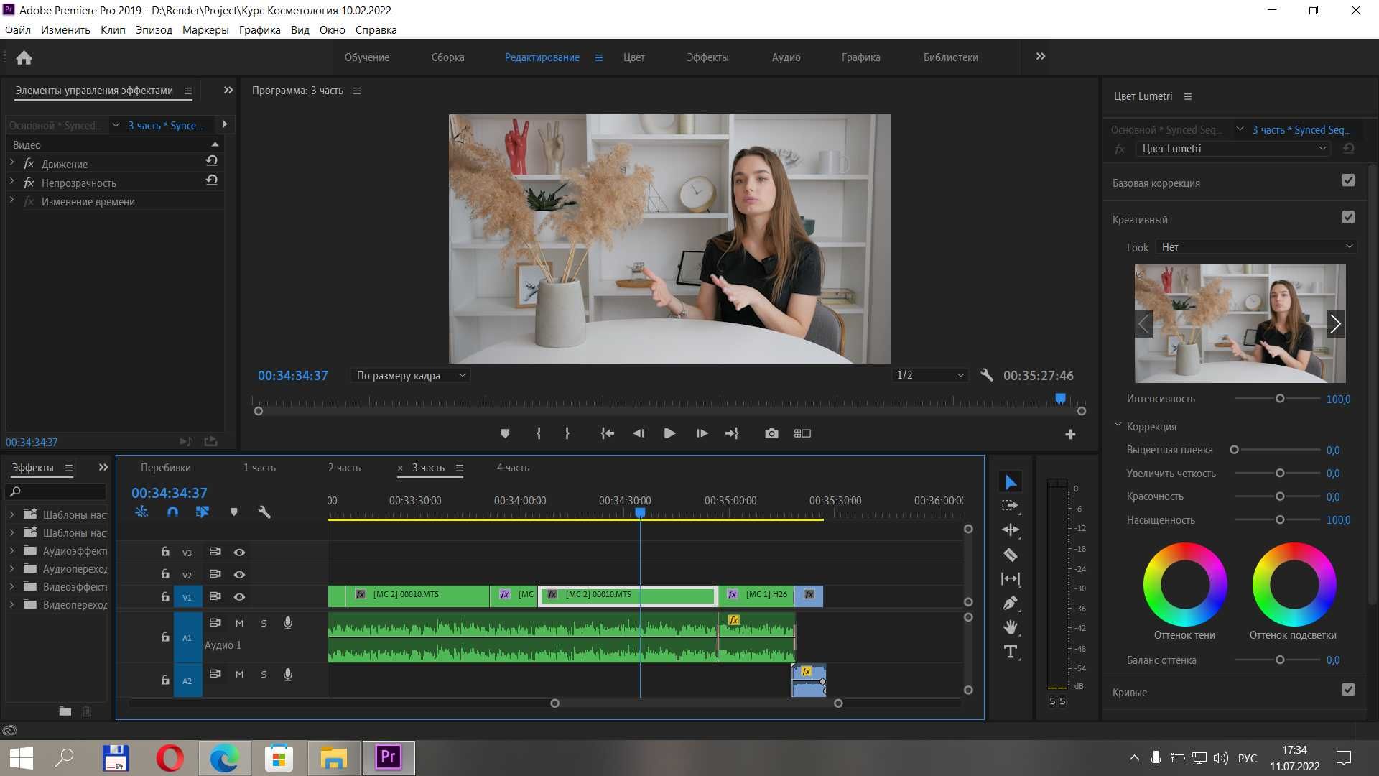Show more workspaces overflow arrows

pos(1041,57)
